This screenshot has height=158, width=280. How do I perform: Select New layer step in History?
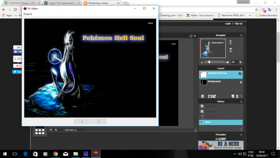pyautogui.click(x=221, y=117)
